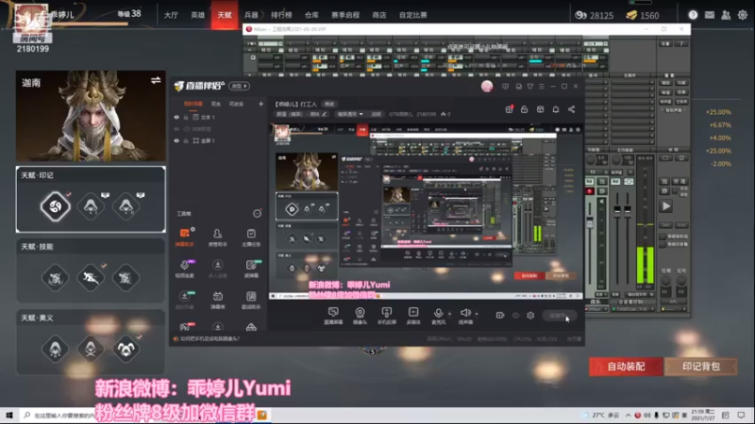Go to the 仓库 warehouse tab
Viewport: 755px width, 424px height.
tap(311, 15)
